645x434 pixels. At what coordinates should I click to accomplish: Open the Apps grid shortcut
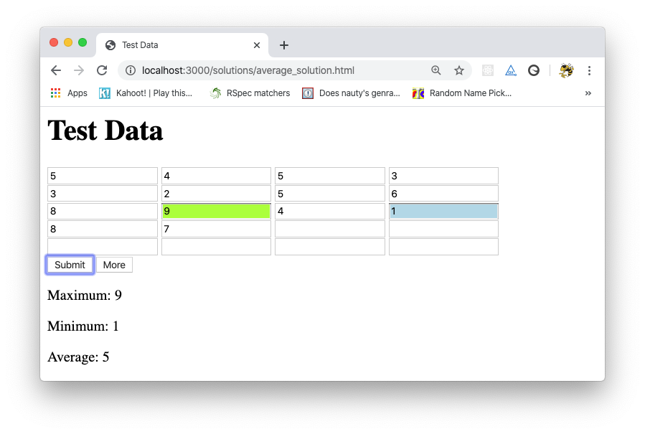(x=69, y=93)
